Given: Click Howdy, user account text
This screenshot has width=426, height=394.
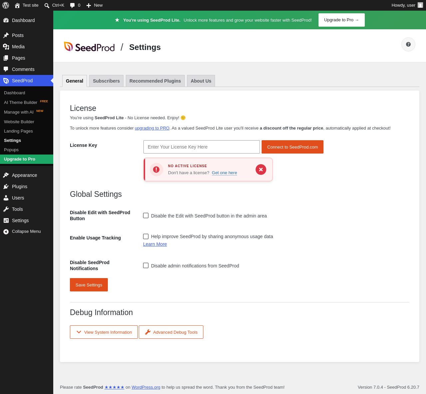Looking at the screenshot, I should click(x=403, y=5).
